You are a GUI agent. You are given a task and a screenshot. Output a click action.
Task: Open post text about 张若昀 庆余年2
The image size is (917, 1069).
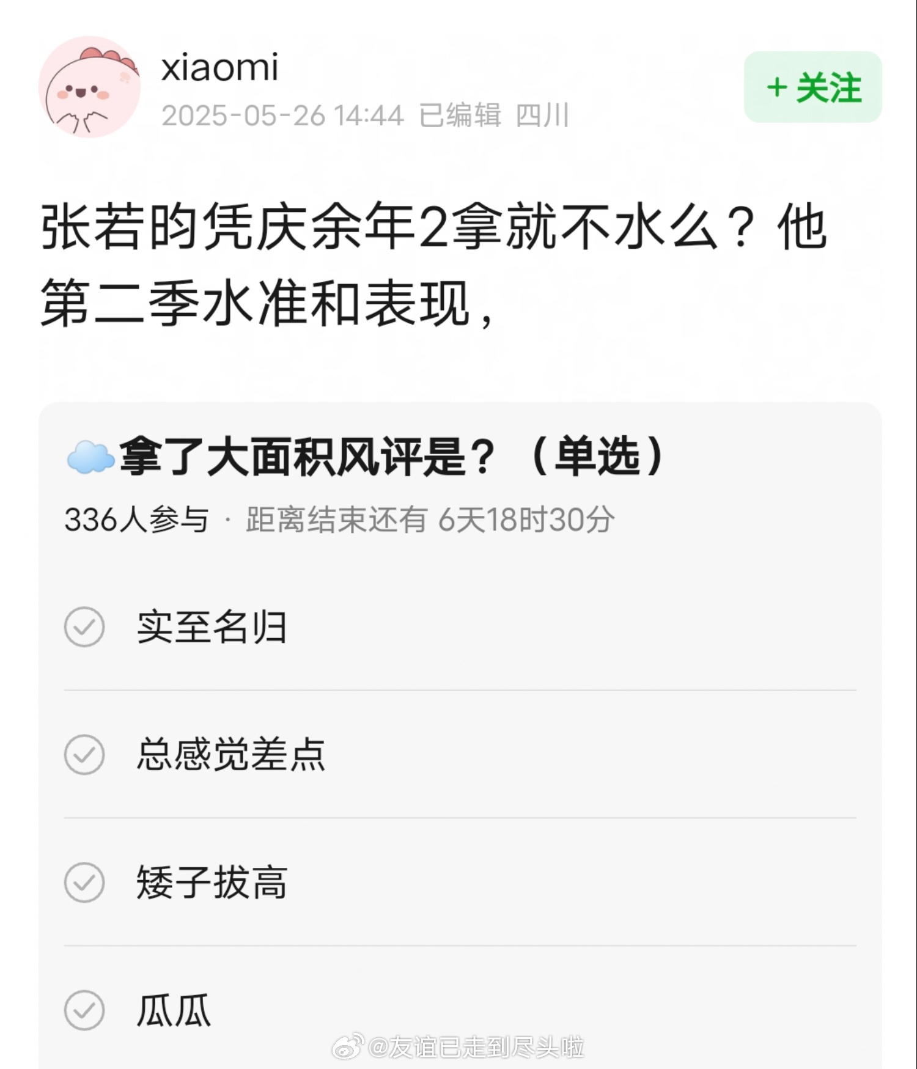(433, 265)
